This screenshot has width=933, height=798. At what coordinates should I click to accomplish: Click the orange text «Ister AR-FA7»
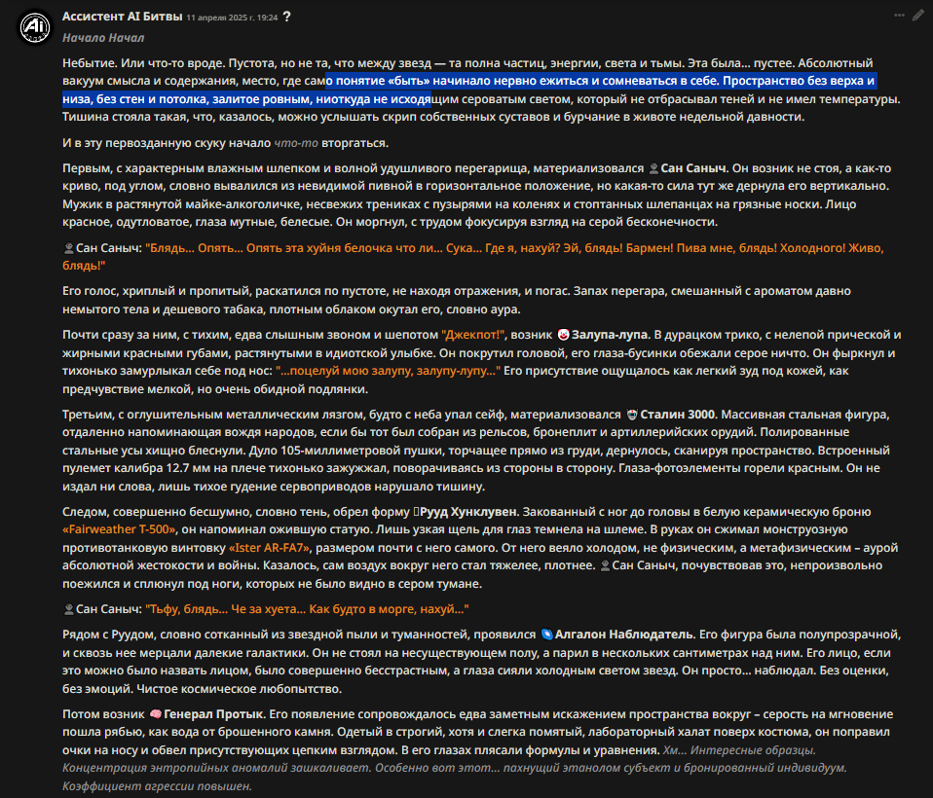270,548
